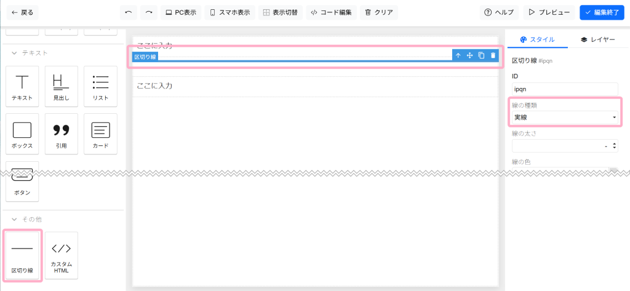
Task: Open the 線の種類 dropdown
Action: (565, 117)
